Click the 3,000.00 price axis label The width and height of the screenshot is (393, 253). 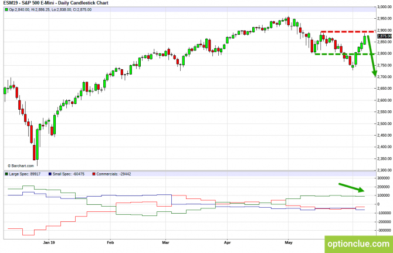point(384,7)
